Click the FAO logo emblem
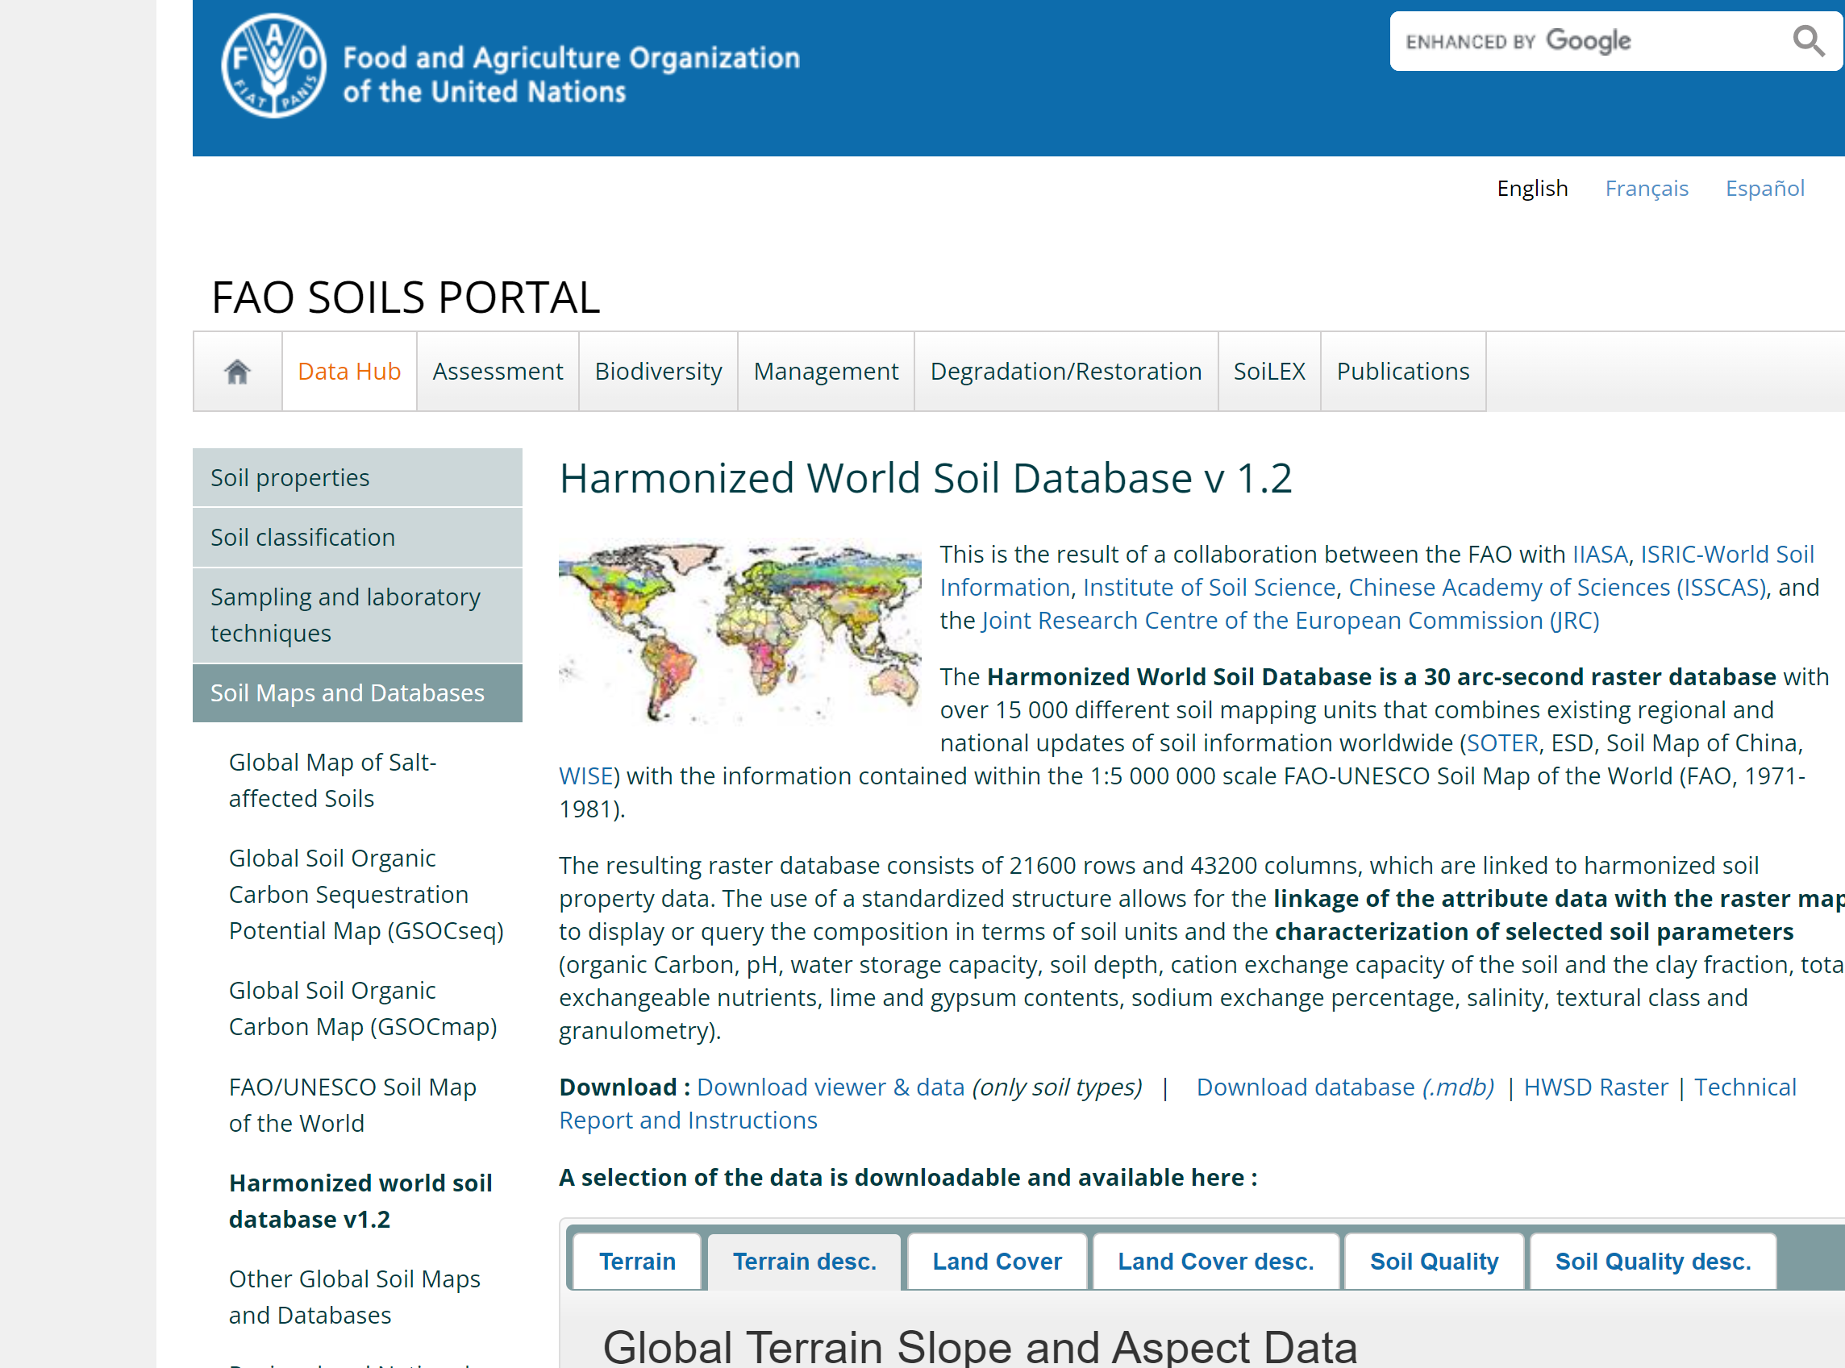 tap(273, 66)
